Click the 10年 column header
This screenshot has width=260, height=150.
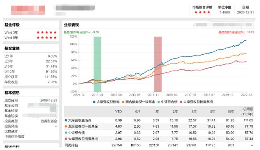(230, 111)
